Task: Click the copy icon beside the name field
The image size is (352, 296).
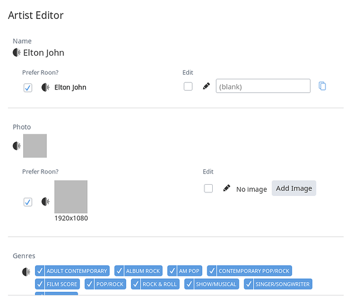Action: [322, 86]
